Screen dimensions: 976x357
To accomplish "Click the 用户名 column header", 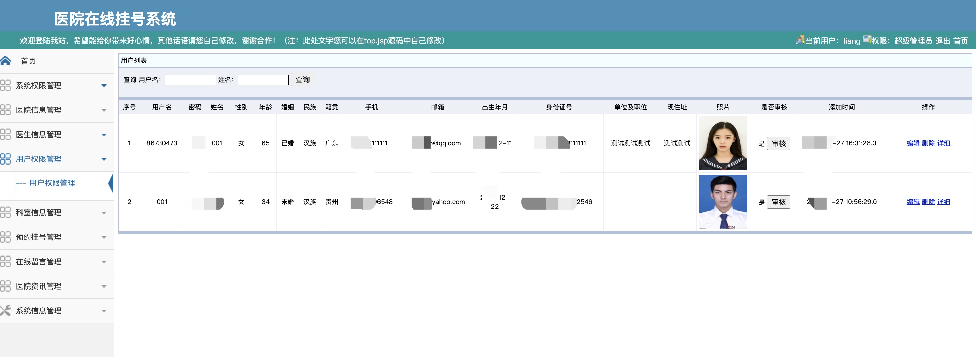I will click(x=162, y=107).
